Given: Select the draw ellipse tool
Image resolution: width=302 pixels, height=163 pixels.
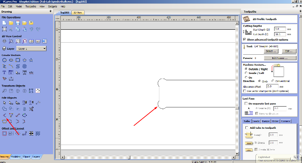Looking at the screenshot, I should tap(11, 60).
